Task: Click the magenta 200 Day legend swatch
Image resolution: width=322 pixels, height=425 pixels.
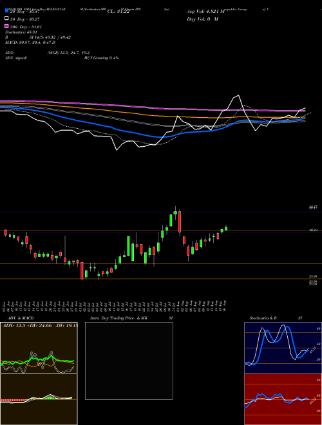Action: pyautogui.click(x=6, y=26)
